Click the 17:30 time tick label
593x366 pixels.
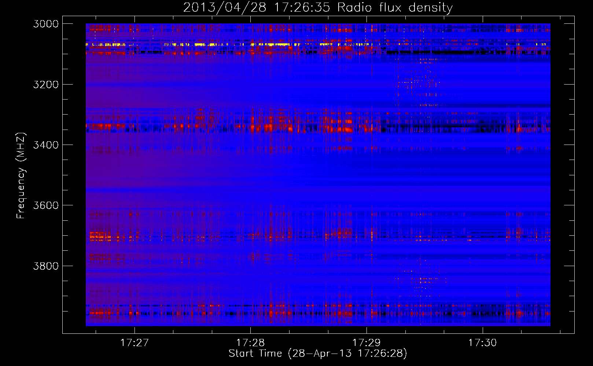pyautogui.click(x=483, y=343)
